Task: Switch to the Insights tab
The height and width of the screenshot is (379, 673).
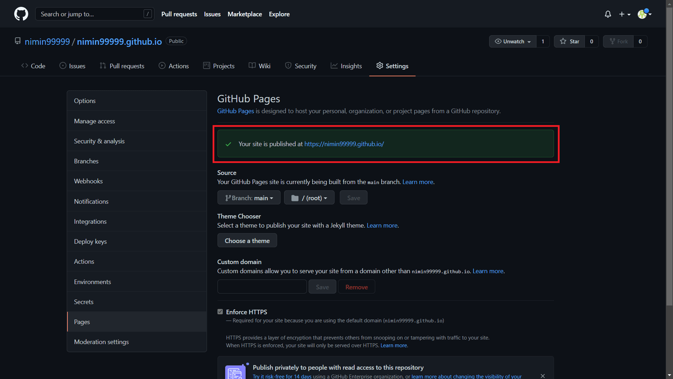Action: click(346, 66)
